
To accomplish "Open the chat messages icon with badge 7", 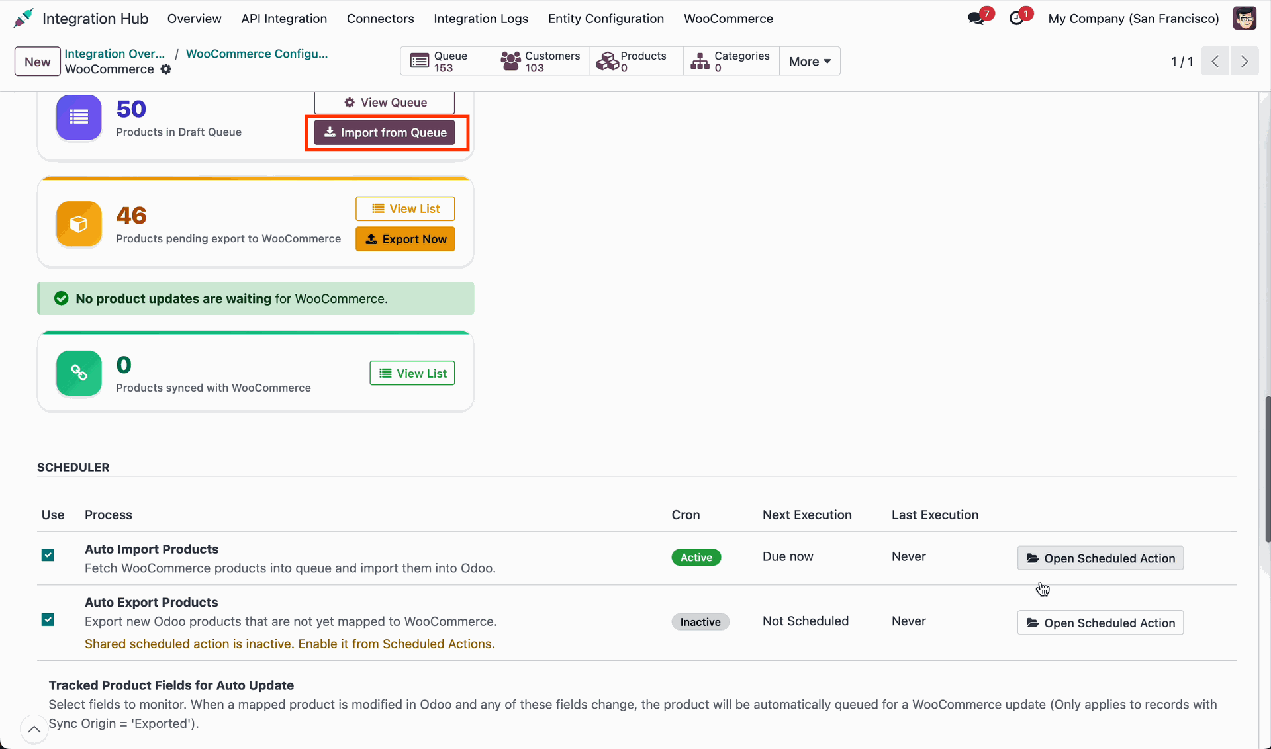I will point(976,19).
